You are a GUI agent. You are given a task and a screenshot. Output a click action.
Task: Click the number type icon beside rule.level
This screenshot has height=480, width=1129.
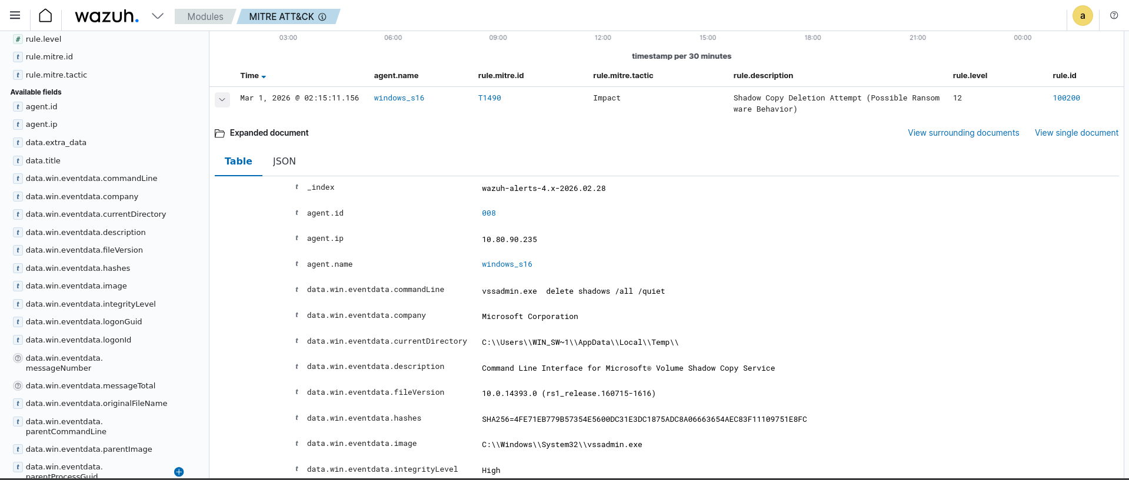[x=18, y=39]
